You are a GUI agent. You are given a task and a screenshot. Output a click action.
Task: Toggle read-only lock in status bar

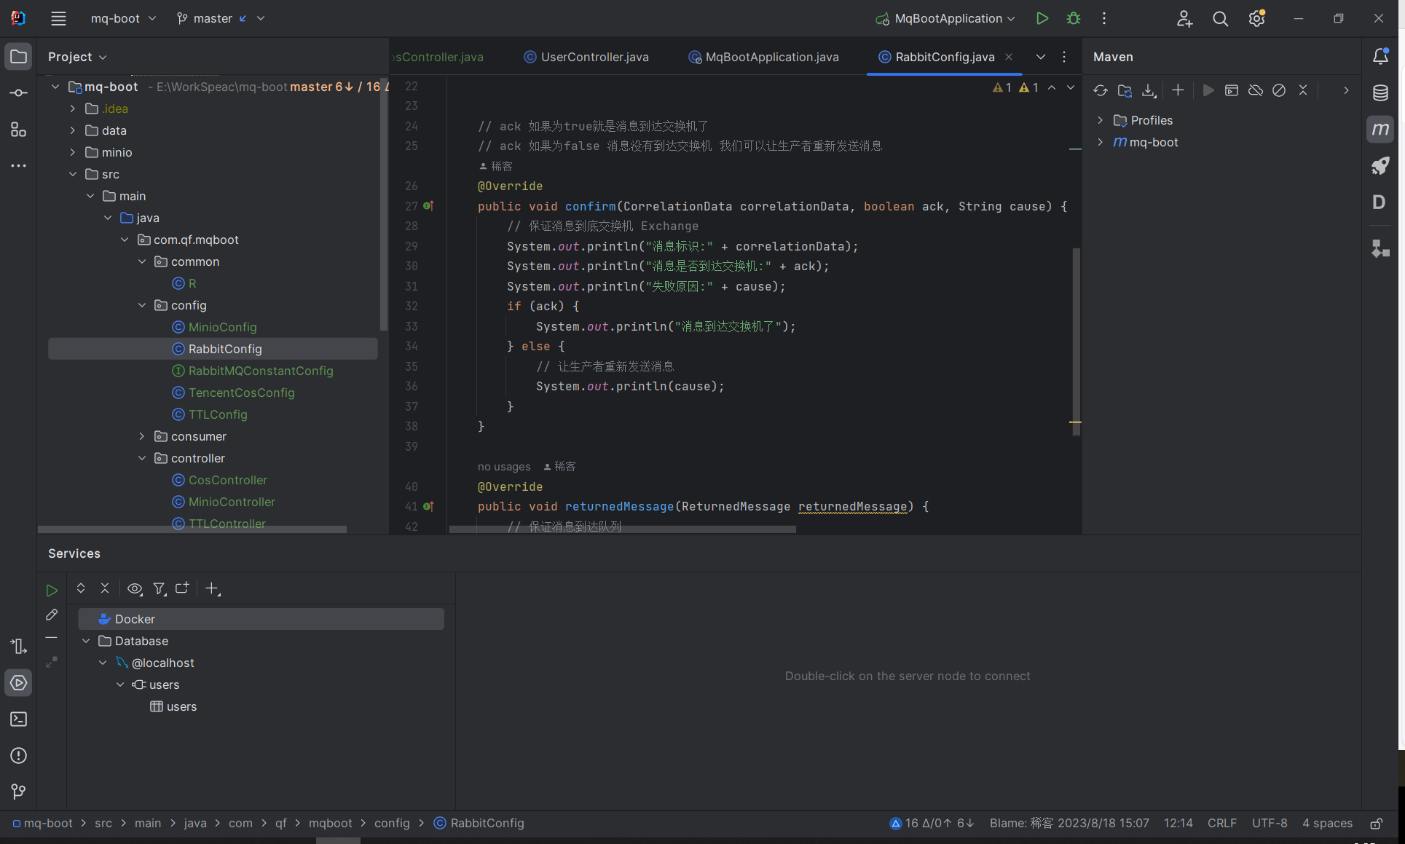[x=1377, y=824]
